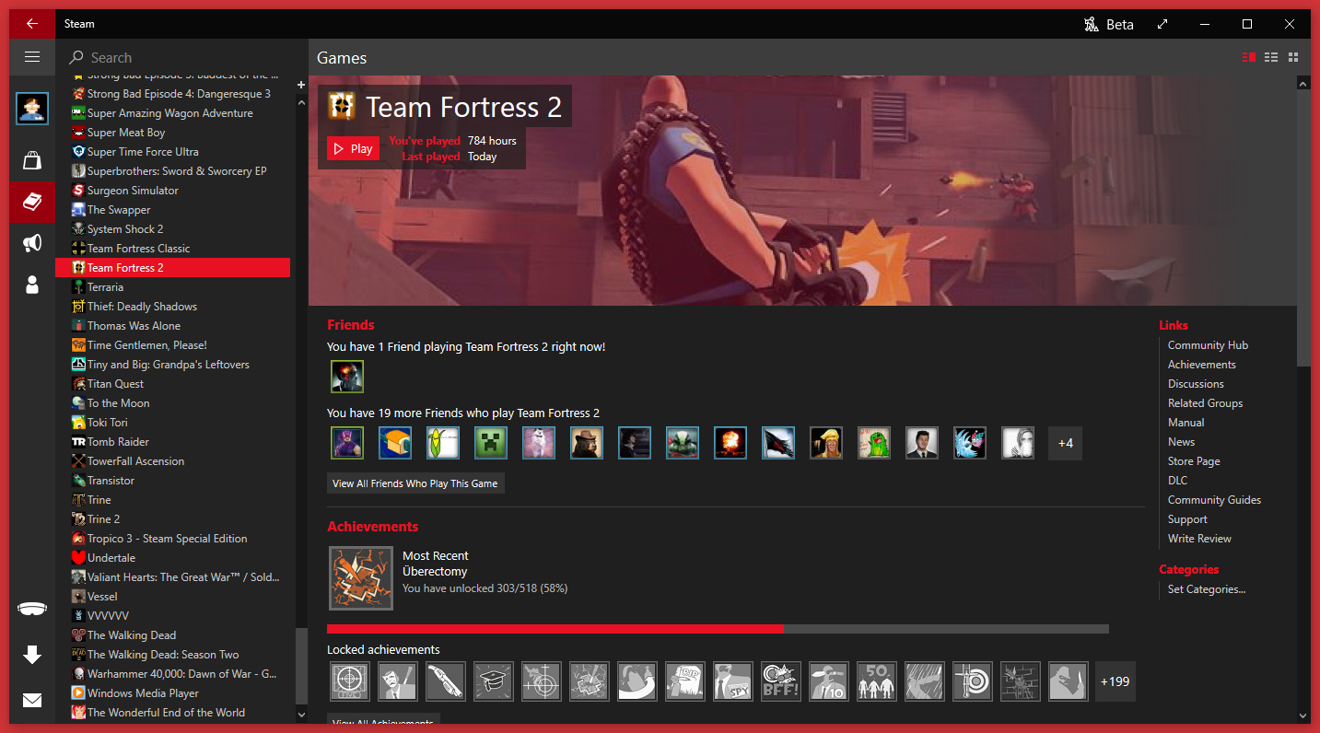Switch to compact list view mode
The image size is (1320, 733).
pyautogui.click(x=1271, y=57)
